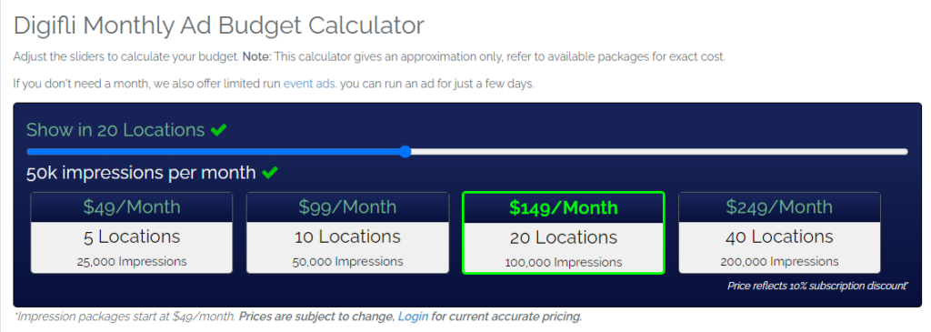The width and height of the screenshot is (931, 332).
Task: Click the blue locations slider handle
Action: pyautogui.click(x=405, y=152)
